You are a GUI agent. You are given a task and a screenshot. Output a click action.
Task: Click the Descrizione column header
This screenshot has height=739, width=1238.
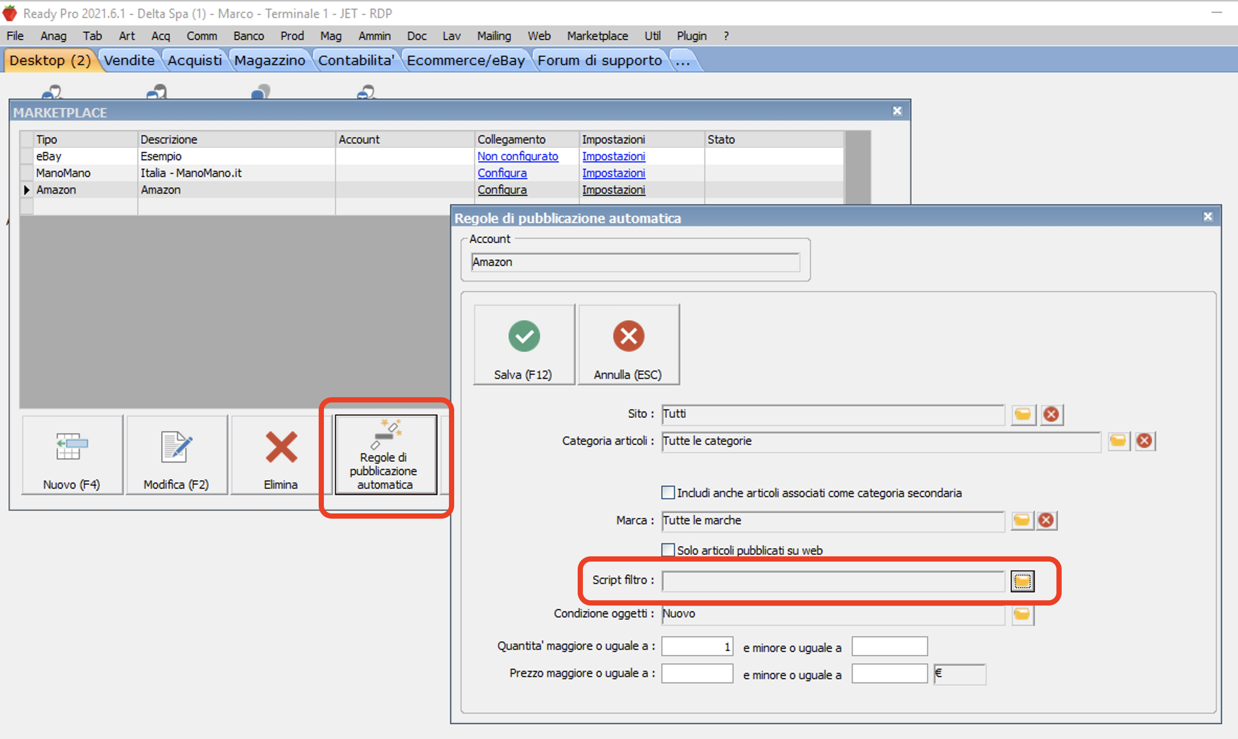point(237,139)
